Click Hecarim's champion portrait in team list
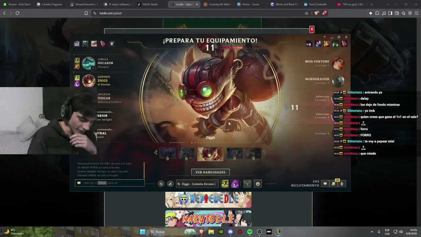421x237 pixels. (x=88, y=64)
